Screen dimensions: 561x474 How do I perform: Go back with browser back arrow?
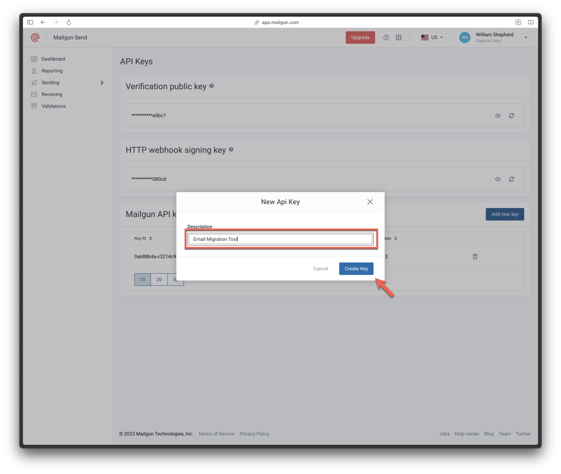pos(43,22)
